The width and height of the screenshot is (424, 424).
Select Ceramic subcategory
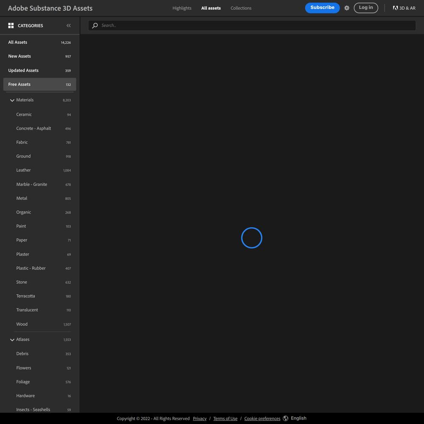point(39,114)
